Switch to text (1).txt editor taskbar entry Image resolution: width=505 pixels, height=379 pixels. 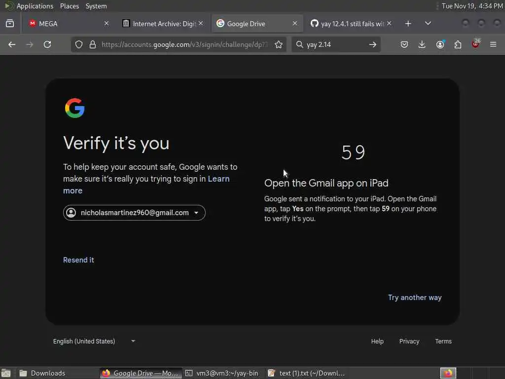pos(308,373)
